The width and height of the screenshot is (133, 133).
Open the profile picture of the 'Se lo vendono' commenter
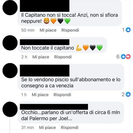point(10,71)
